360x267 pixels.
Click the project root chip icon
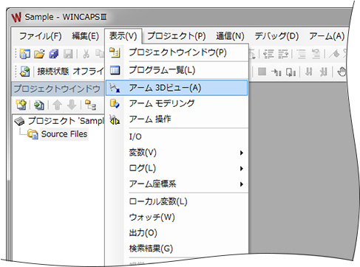click(x=19, y=121)
